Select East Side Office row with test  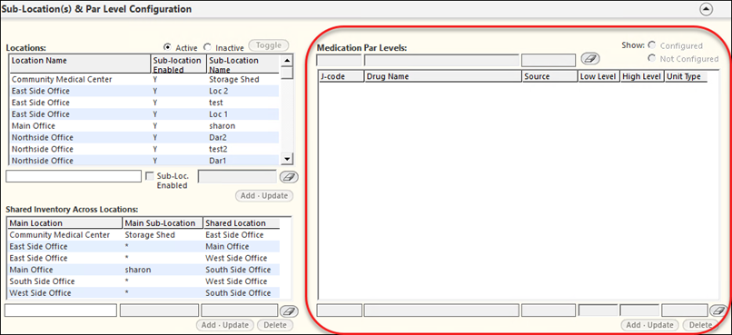pos(143,103)
